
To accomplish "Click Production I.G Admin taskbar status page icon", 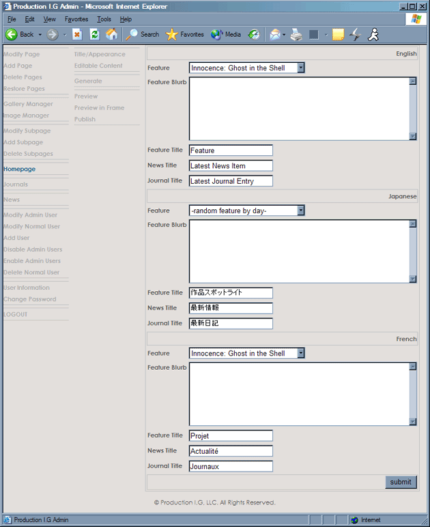I will point(8,520).
